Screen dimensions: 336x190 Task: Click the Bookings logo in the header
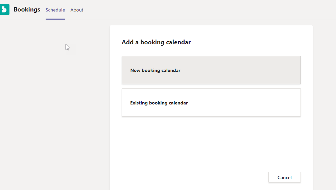[4, 9]
